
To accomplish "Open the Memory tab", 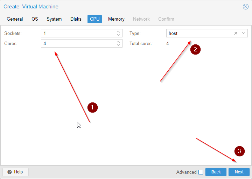I will (116, 19).
